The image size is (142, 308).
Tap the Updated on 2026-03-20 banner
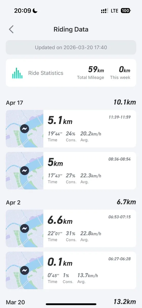[x=71, y=47]
